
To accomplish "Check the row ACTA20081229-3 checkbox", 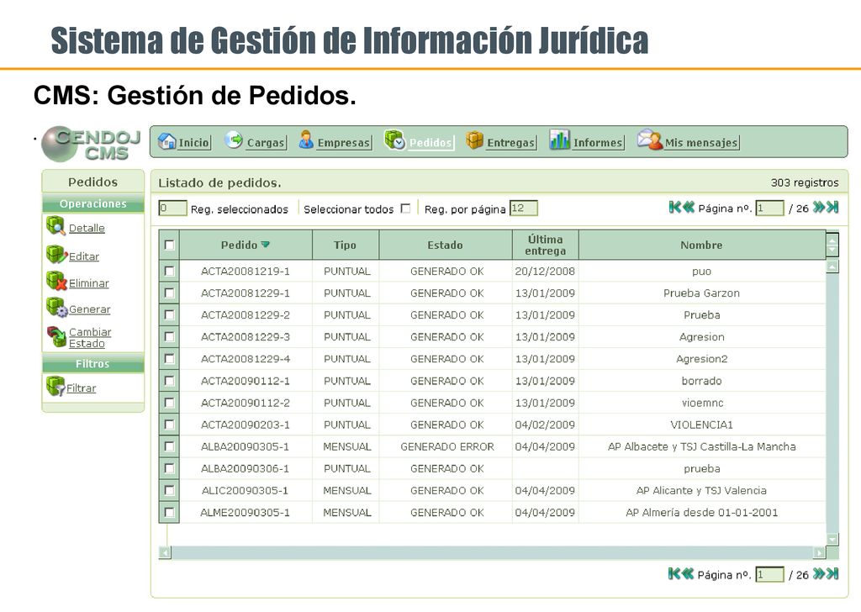I will click(x=169, y=337).
